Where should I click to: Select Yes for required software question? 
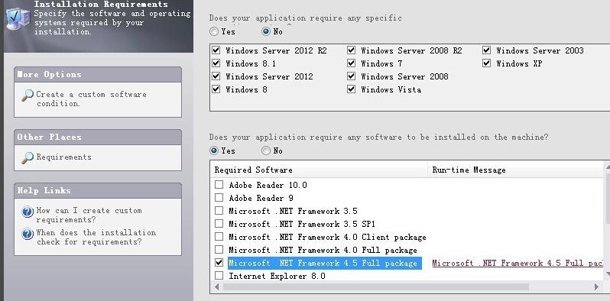tap(214, 150)
